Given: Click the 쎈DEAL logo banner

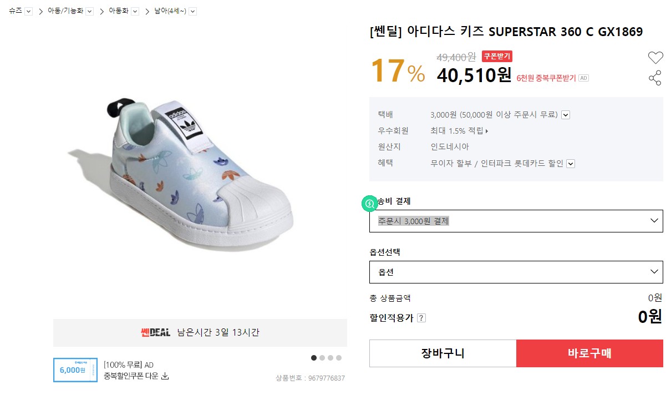Looking at the screenshot, I should click(155, 333).
